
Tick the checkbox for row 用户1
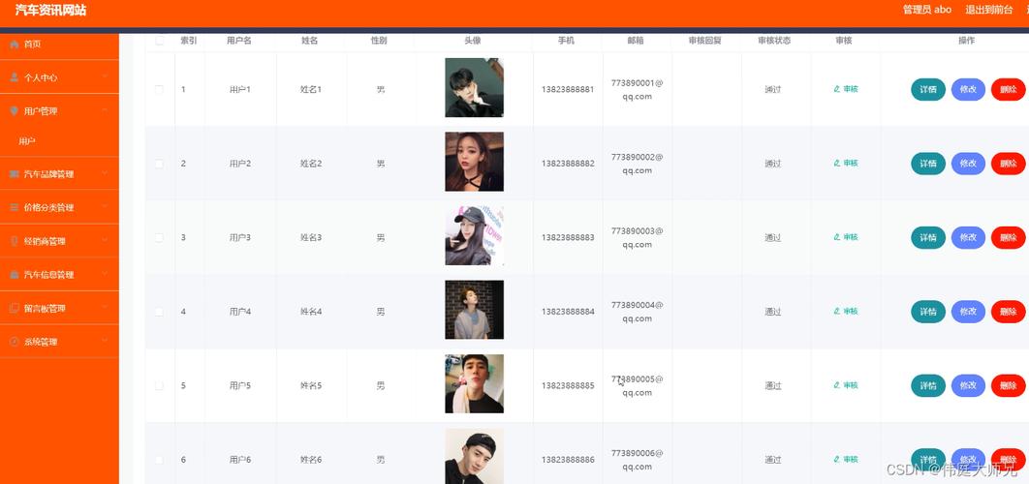coord(160,89)
